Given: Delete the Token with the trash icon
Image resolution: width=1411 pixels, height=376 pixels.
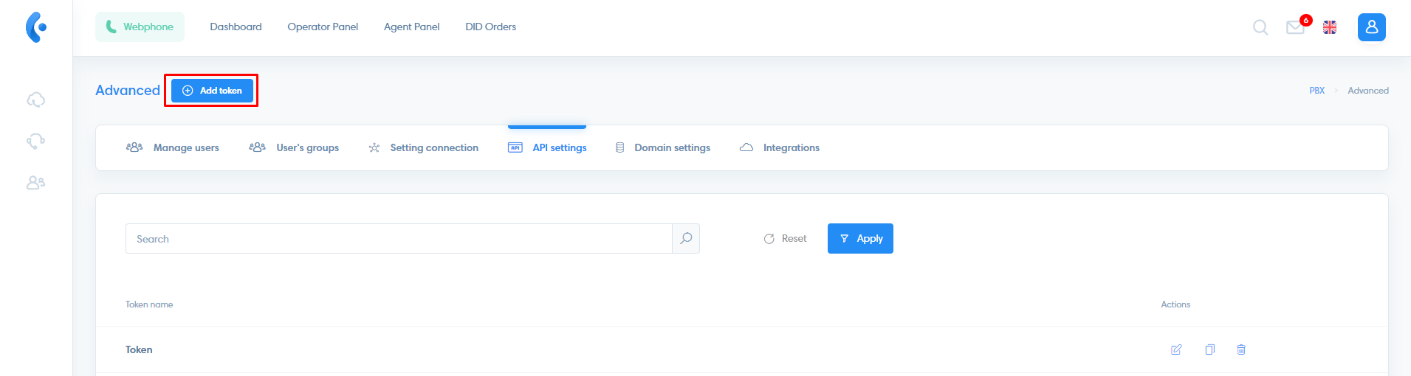Looking at the screenshot, I should pyautogui.click(x=1241, y=349).
